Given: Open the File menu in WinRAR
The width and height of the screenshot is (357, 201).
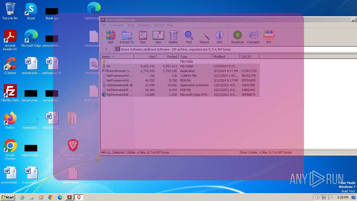Looking at the screenshot, I should pos(104,25).
